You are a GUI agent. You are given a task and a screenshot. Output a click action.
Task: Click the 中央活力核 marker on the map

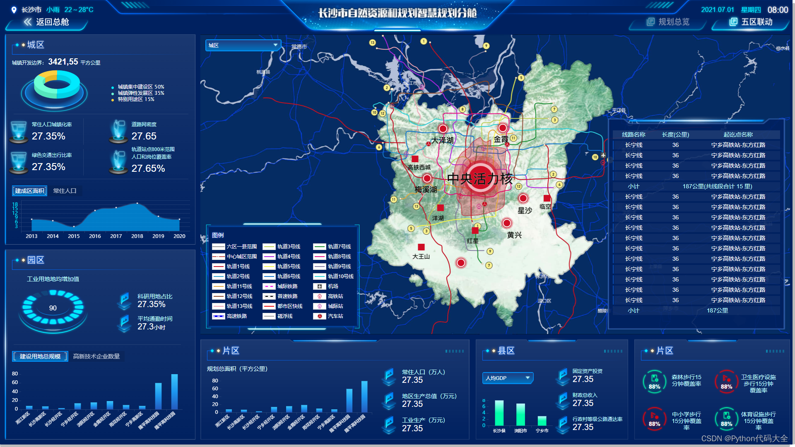click(480, 179)
